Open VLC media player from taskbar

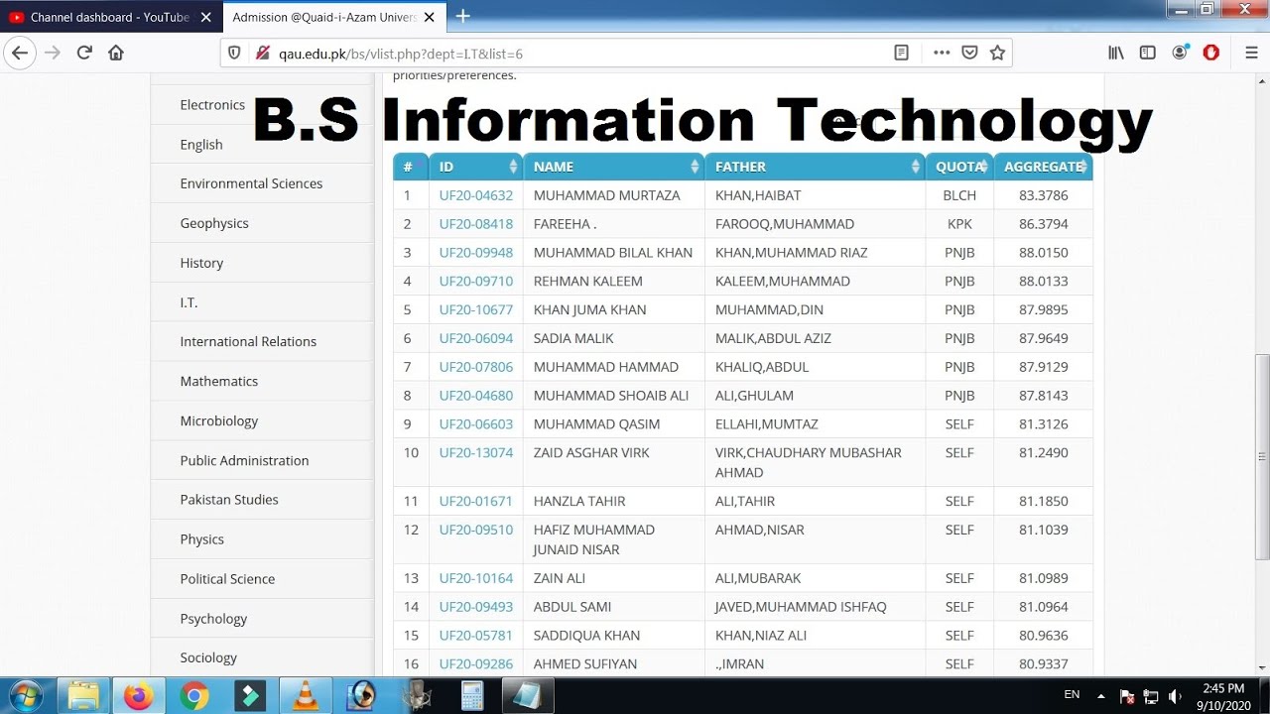tap(306, 696)
